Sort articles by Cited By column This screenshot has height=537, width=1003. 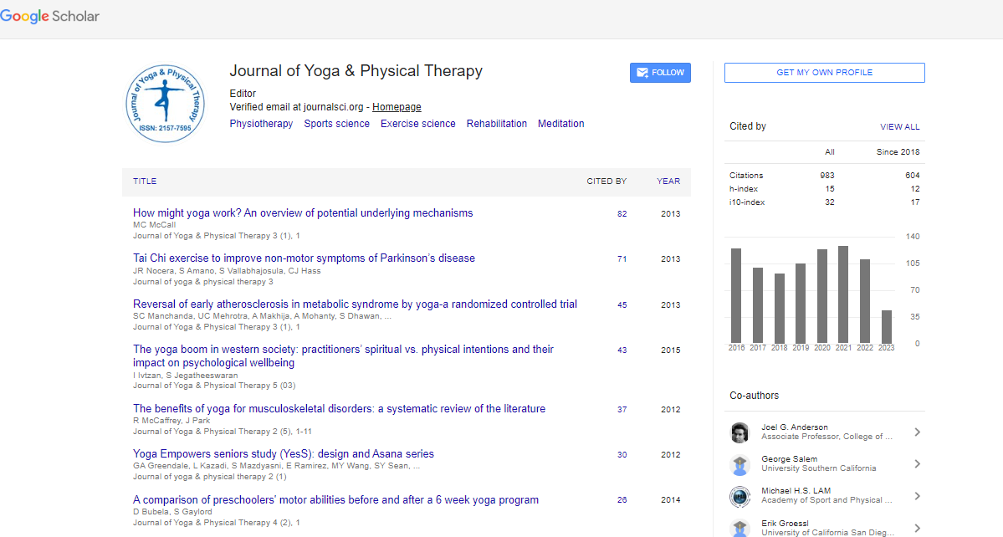click(x=606, y=182)
